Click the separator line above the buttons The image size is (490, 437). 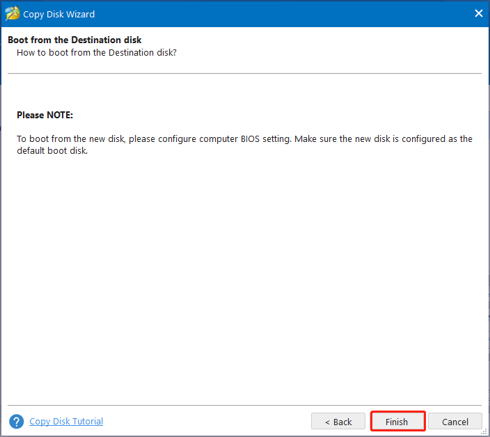tap(244, 405)
